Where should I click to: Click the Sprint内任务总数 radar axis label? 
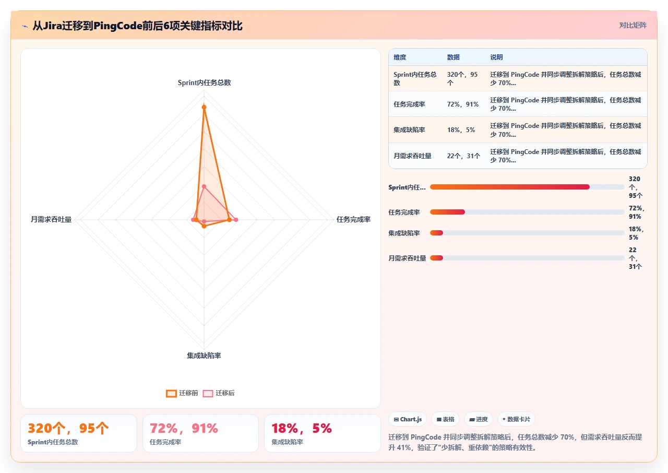(204, 82)
